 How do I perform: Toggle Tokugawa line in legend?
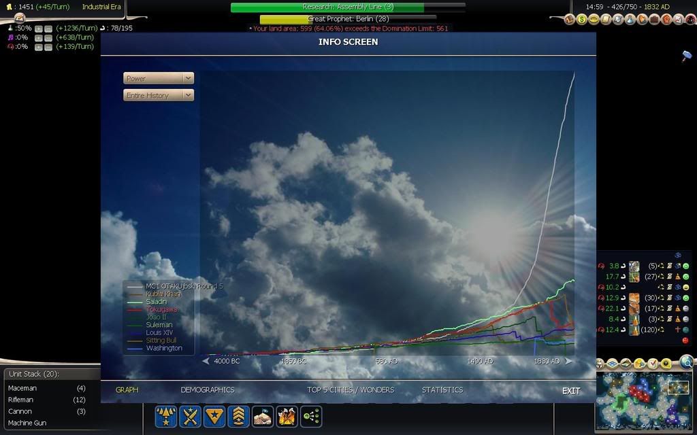[x=152, y=309]
